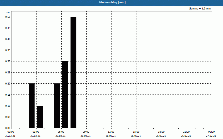Image resolution: width=223 pixels, height=139 pixels.
Task: Click the 26.02.21 date under 12:00
Action: [x=111, y=136]
